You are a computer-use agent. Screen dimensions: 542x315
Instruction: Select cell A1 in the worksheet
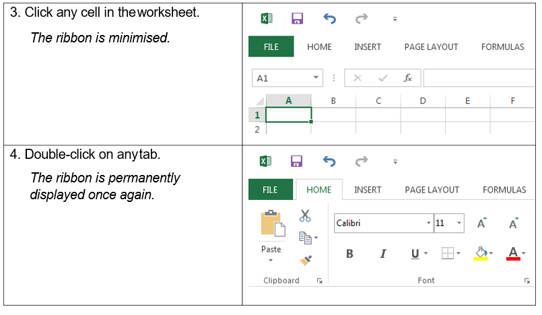[x=288, y=115]
